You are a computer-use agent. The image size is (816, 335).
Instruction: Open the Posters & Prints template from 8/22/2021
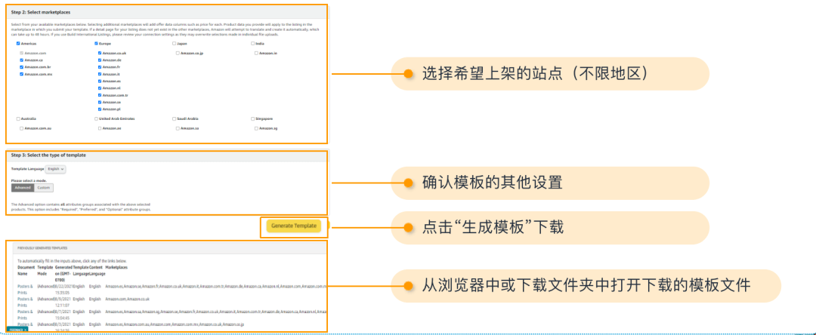(x=25, y=287)
